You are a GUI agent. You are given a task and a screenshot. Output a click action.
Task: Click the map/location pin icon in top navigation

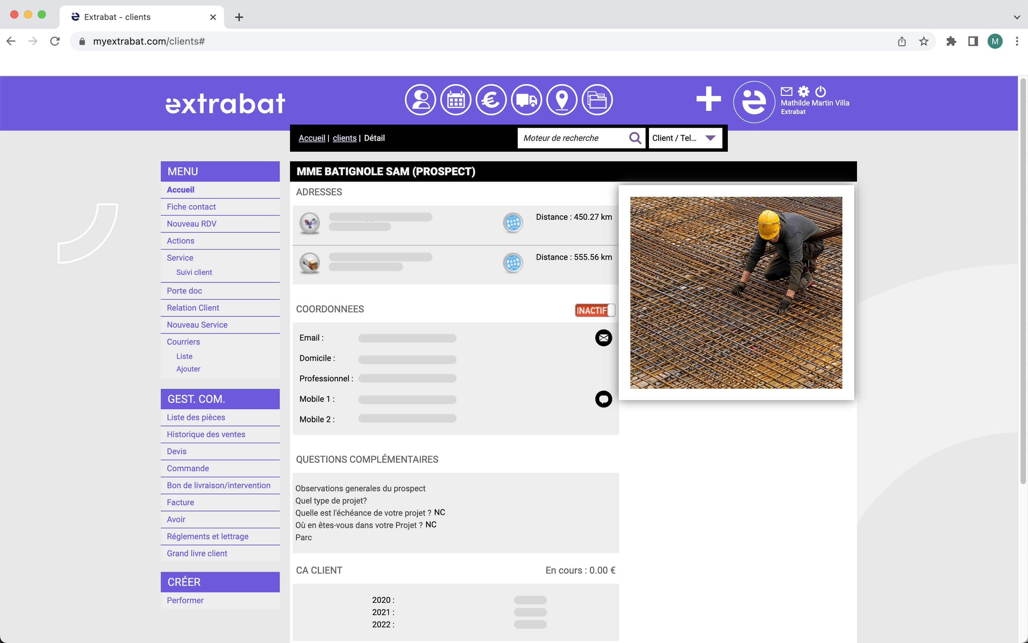(x=563, y=100)
